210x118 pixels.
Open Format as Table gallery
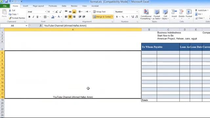(x=157, y=14)
